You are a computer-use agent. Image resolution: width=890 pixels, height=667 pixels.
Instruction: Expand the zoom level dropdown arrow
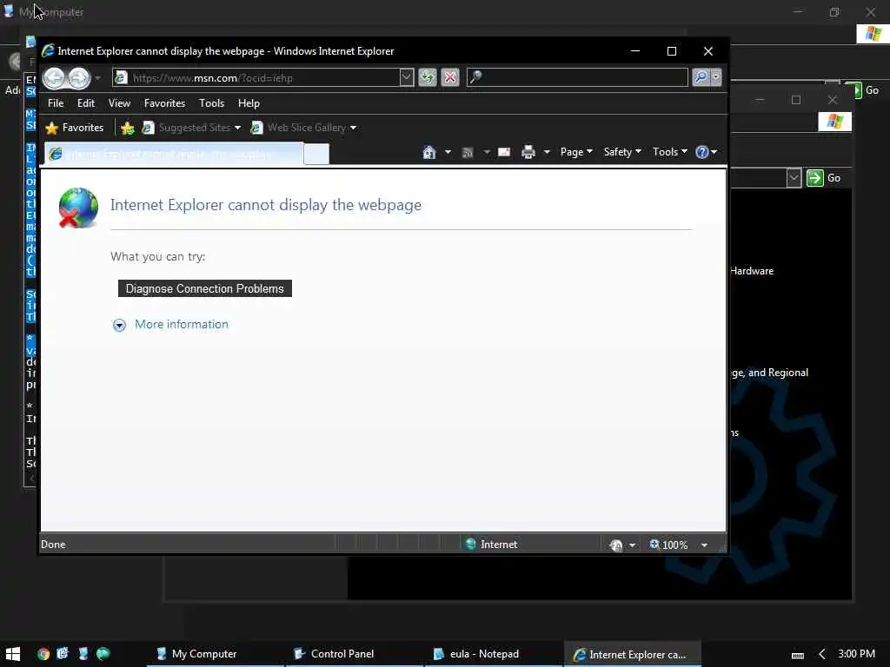click(x=704, y=545)
